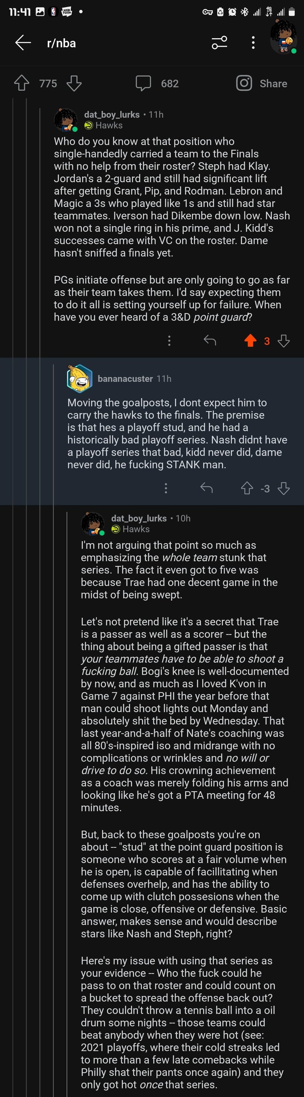Open comment sort options icon
304x1097 pixels.
point(219,43)
